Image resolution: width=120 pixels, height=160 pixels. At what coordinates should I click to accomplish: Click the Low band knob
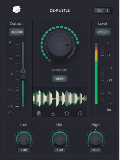coord(24,139)
